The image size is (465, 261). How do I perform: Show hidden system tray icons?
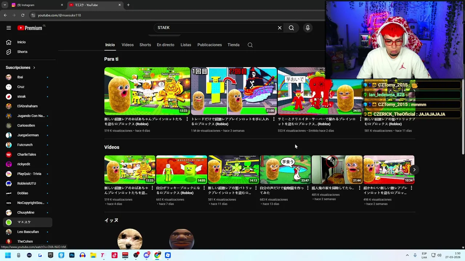[x=407, y=255]
